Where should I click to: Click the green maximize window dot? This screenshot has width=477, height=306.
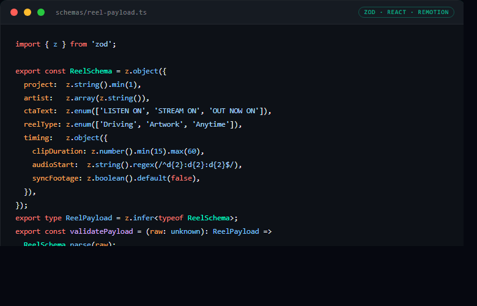(x=41, y=12)
